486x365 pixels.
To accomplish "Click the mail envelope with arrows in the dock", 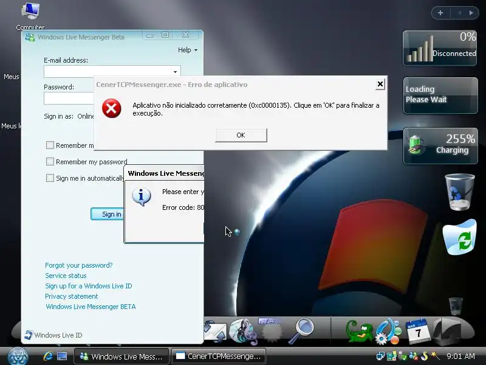I will pyautogui.click(x=216, y=332).
